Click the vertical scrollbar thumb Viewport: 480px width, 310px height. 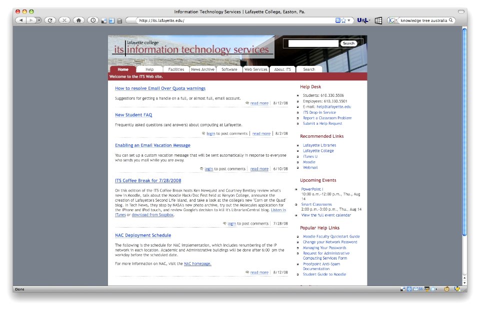click(464, 132)
